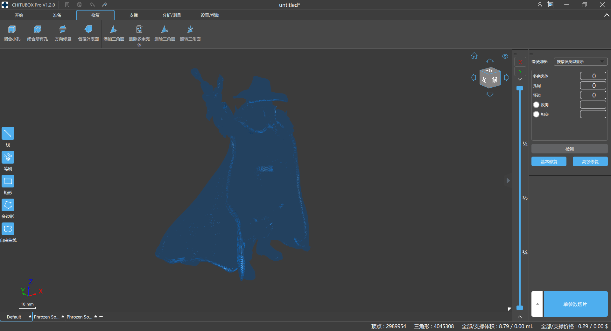Expand the Default profile menu arrow
The image size is (611, 331).
click(30, 317)
